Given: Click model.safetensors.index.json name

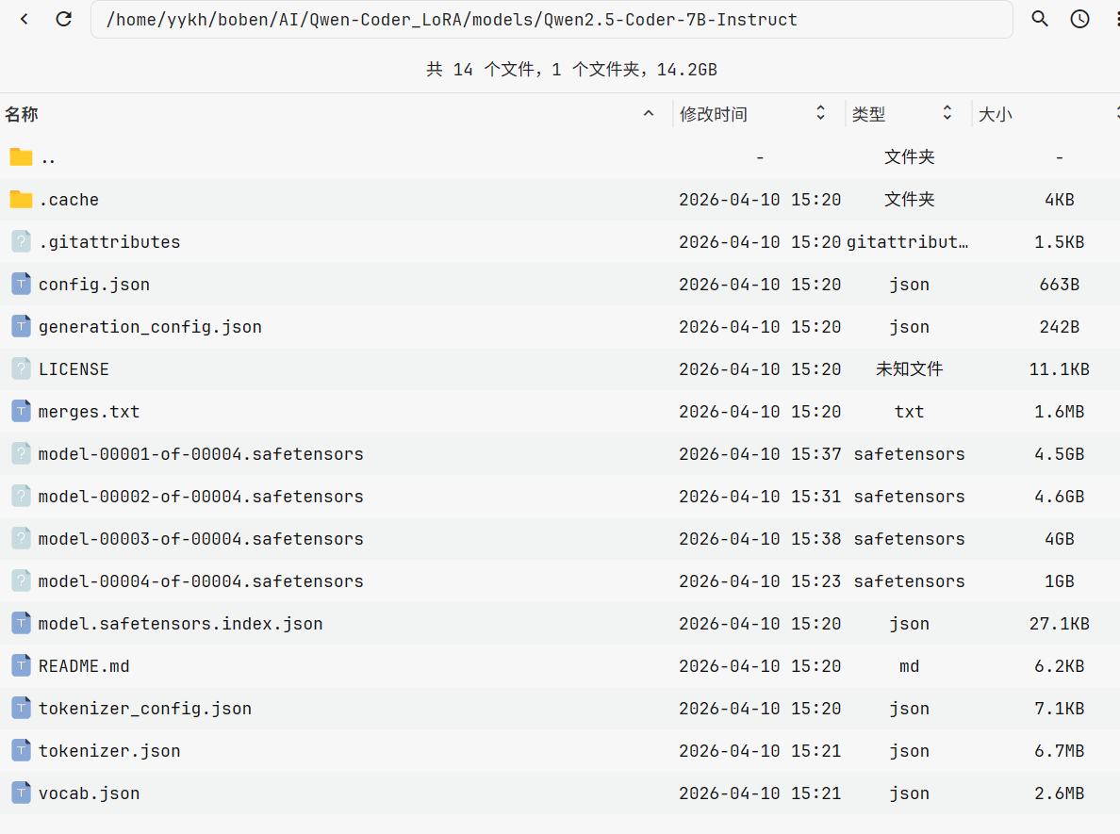Looking at the screenshot, I should coord(181,624).
